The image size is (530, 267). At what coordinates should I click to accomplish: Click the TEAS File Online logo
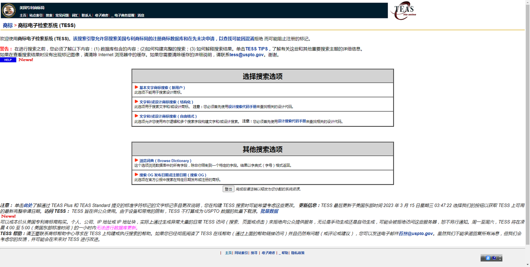pyautogui.click(x=403, y=11)
